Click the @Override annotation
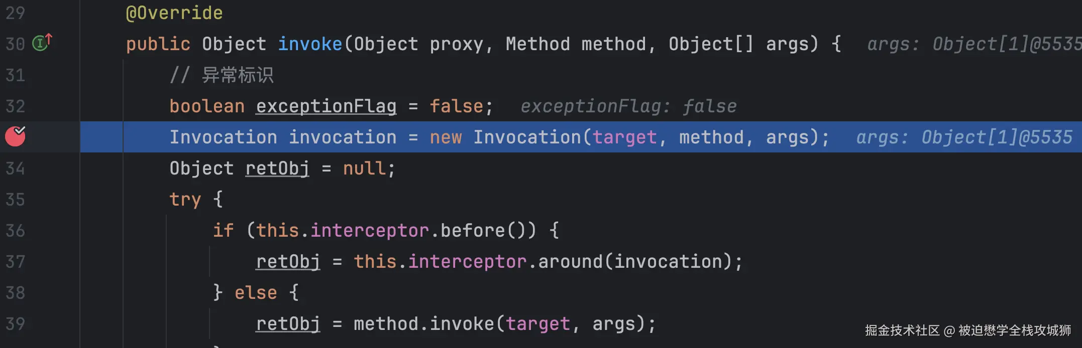This screenshot has width=1082, height=348. coord(174,13)
